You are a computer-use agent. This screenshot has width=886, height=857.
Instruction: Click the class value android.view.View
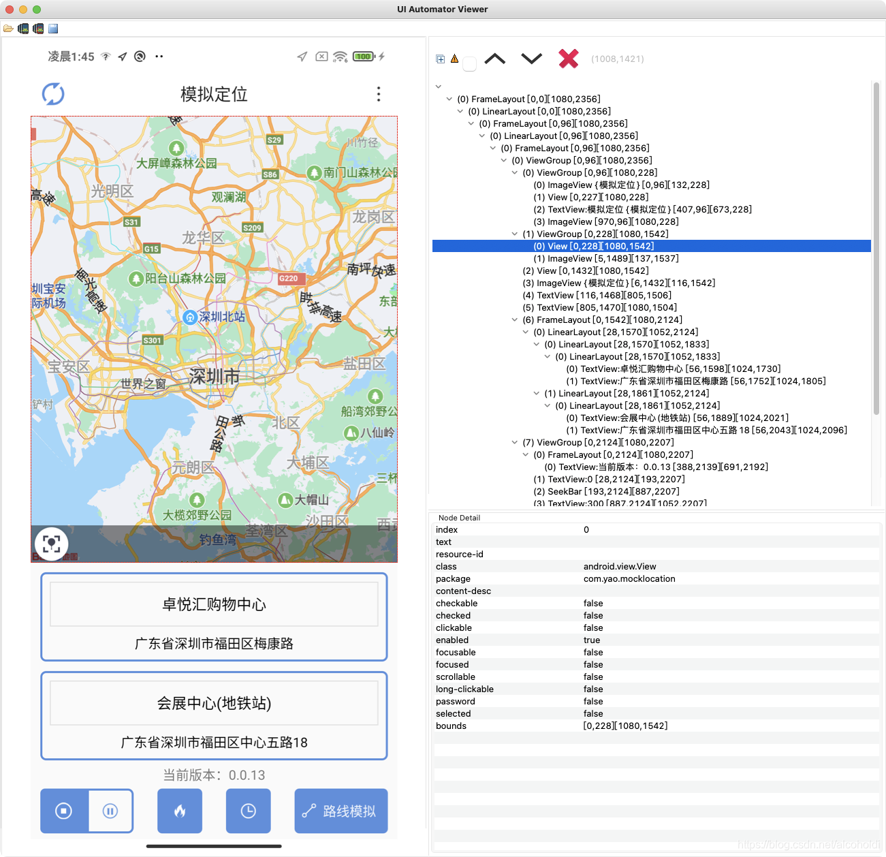620,567
